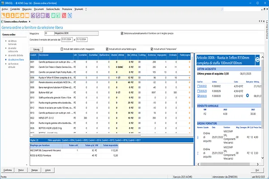Click the GIRASQL app icon in the title bar
This screenshot has height=179, width=269.
pos(3,3)
